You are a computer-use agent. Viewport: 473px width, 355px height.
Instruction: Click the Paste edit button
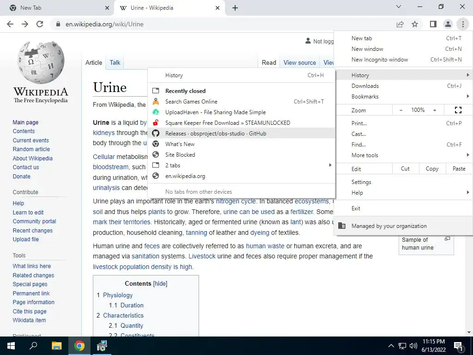point(459,169)
